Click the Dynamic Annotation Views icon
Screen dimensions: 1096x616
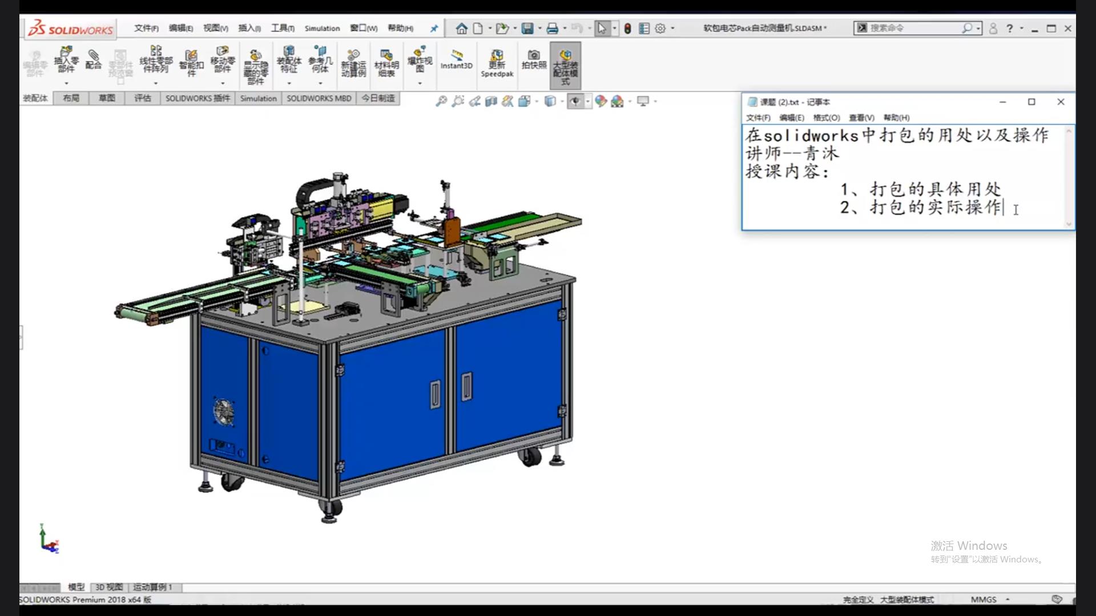pos(507,101)
